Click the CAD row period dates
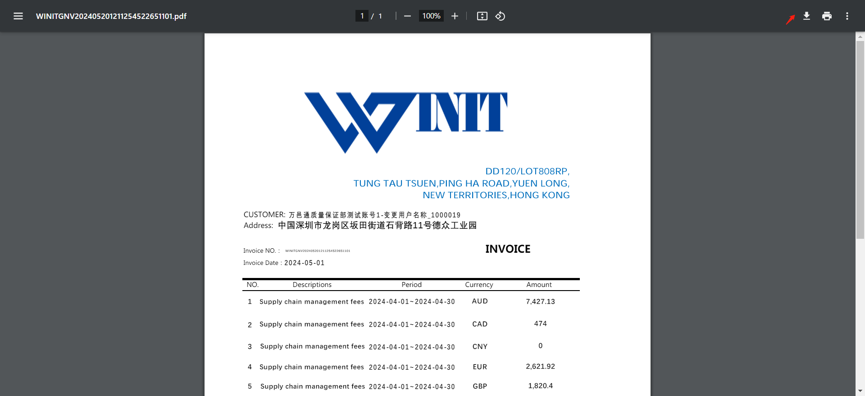The height and width of the screenshot is (396, 865). 412,325
